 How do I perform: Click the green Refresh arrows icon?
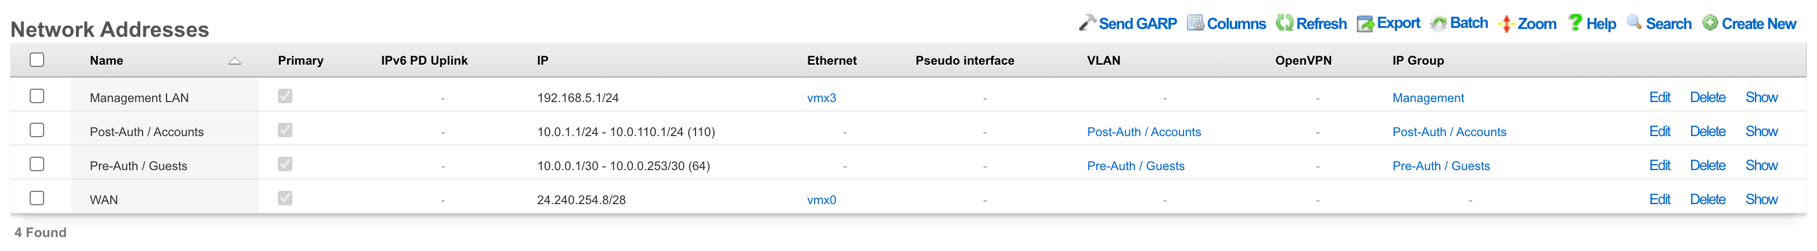coord(1284,23)
